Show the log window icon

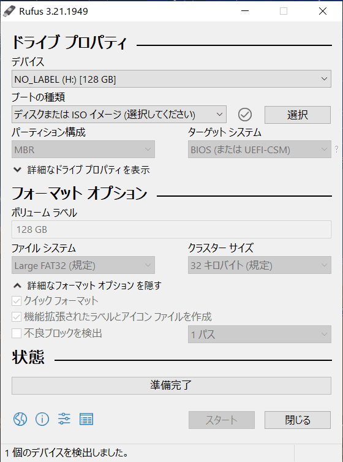(86, 419)
